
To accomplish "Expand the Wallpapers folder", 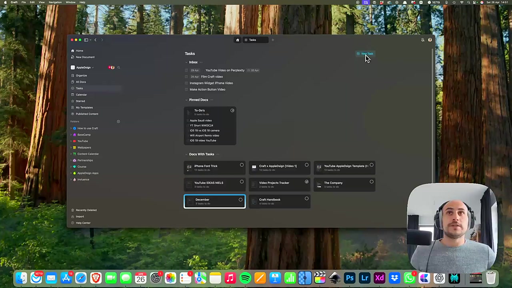I will point(71,148).
